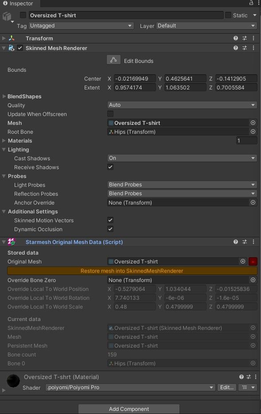Screen dimensions: 261x414
Task: Open the Tag dropdown showing Untagged
Action: (x=81, y=26)
